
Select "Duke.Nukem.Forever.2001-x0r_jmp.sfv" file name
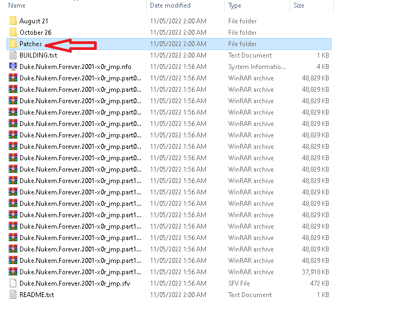click(x=75, y=283)
